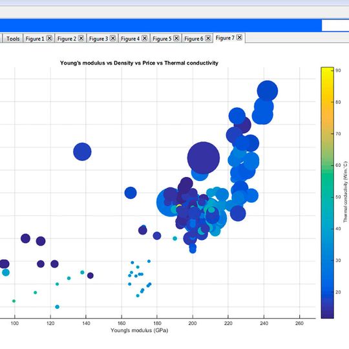This screenshot has width=349, height=349.
Task: Switch to the Tools tab
Action: [13, 39]
